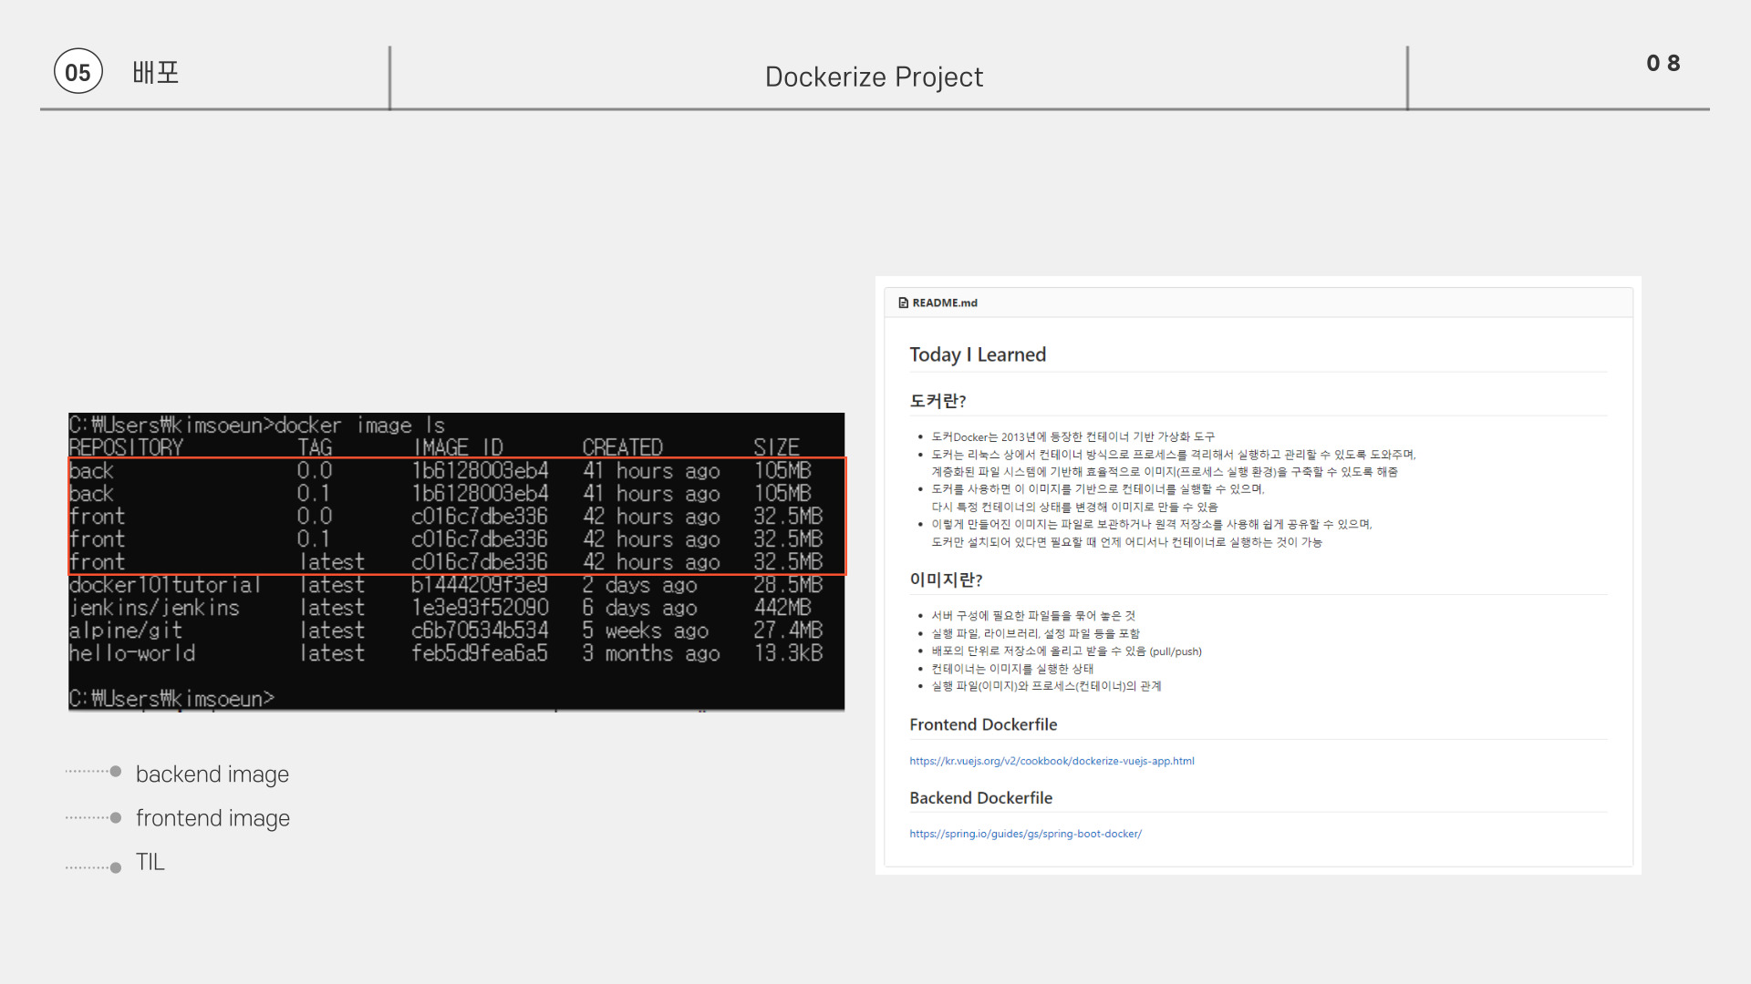
Task: Click bullet mentioning '(pull/push)'
Action: point(1066,651)
